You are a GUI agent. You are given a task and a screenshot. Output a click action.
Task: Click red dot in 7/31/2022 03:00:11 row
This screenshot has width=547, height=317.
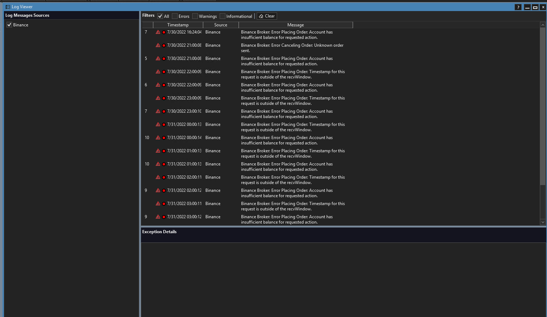pos(164,204)
